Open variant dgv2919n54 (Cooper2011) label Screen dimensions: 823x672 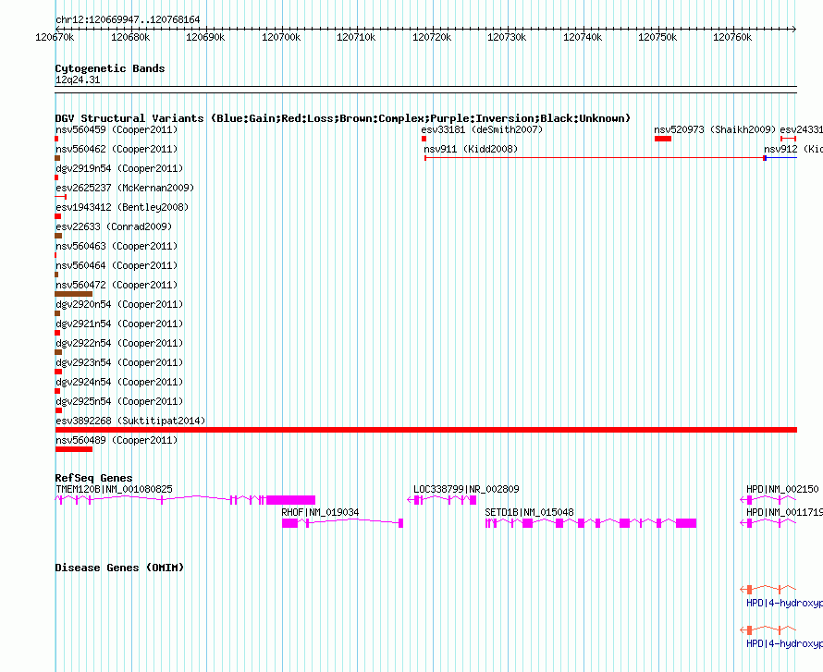(x=119, y=168)
